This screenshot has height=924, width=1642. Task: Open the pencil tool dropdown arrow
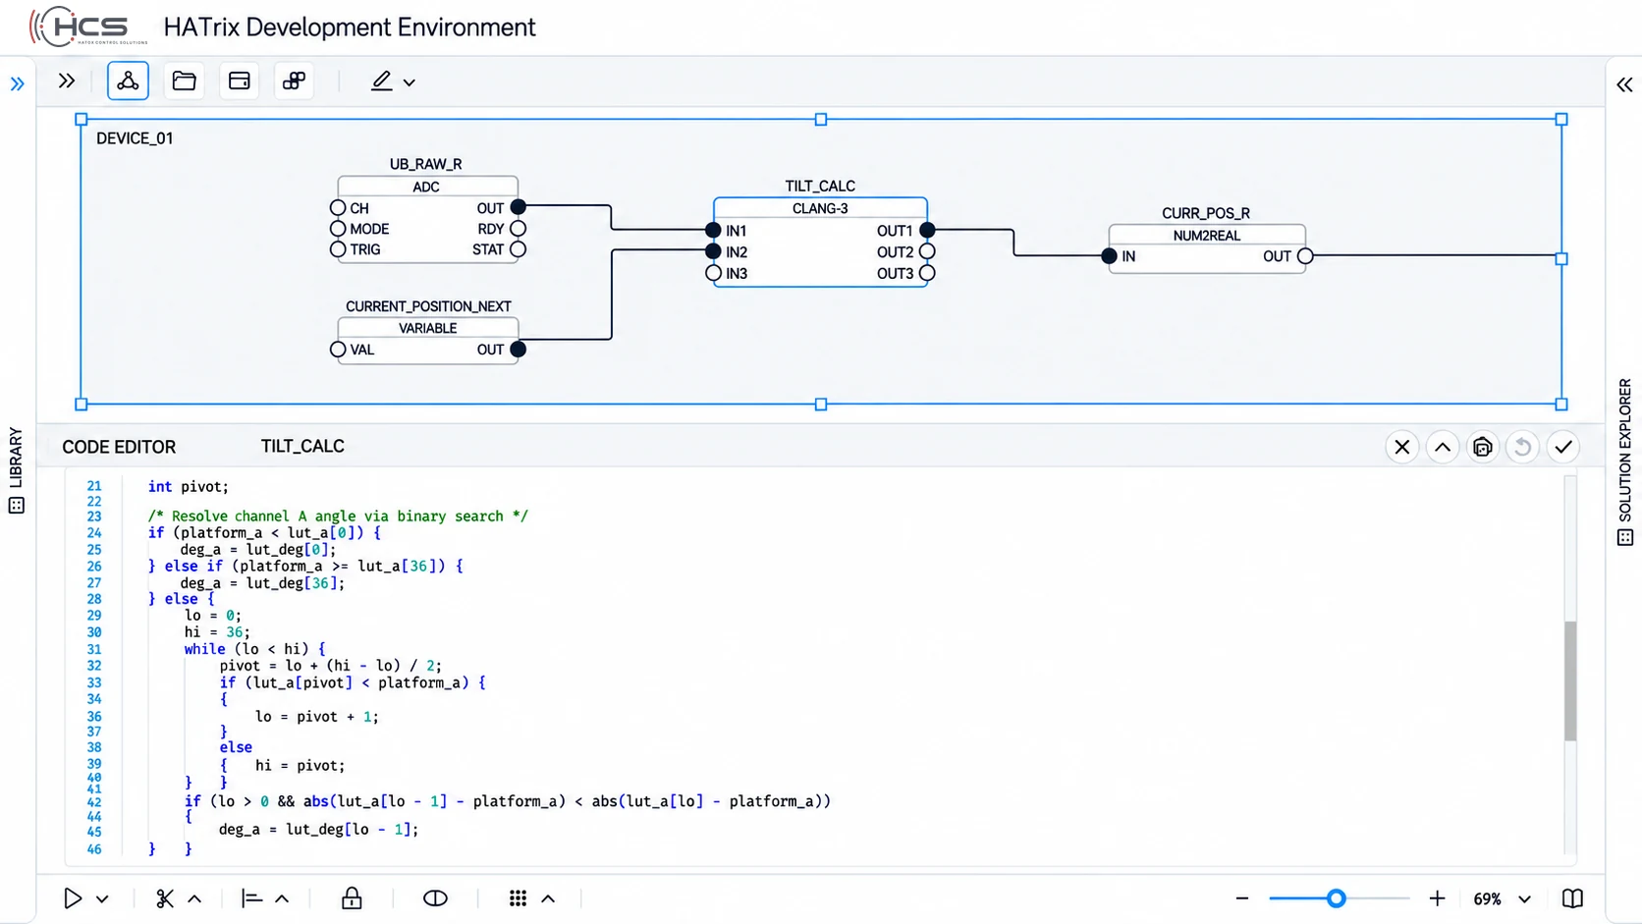pyautogui.click(x=410, y=82)
